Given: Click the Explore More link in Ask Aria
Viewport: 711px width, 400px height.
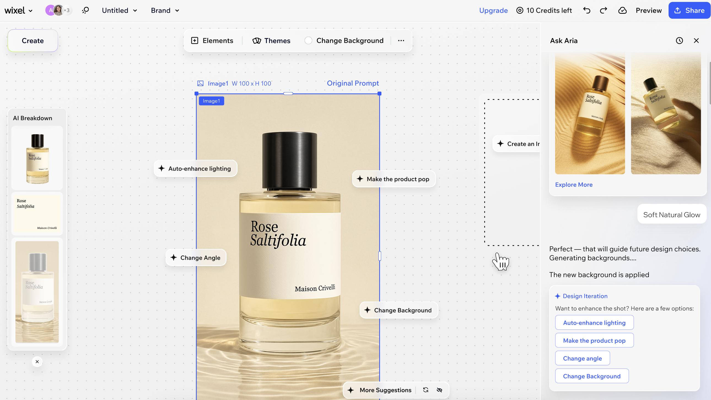Looking at the screenshot, I should pos(574,185).
